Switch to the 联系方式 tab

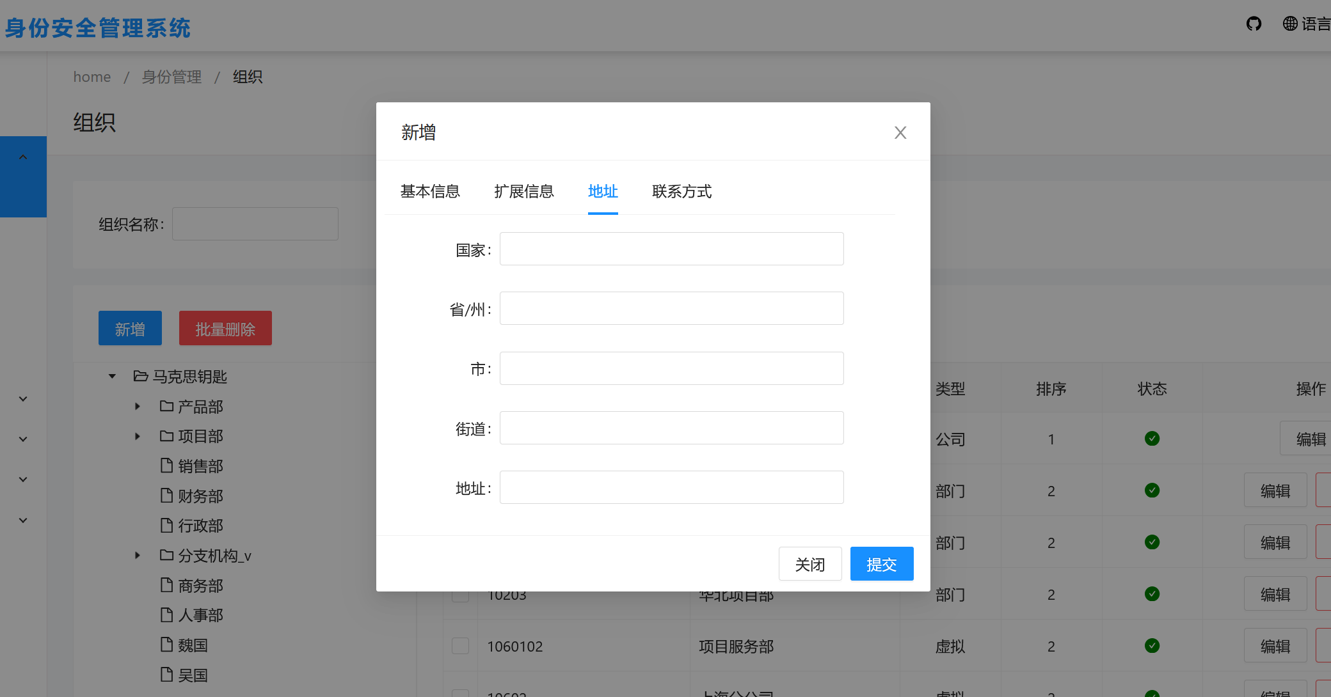coord(681,191)
